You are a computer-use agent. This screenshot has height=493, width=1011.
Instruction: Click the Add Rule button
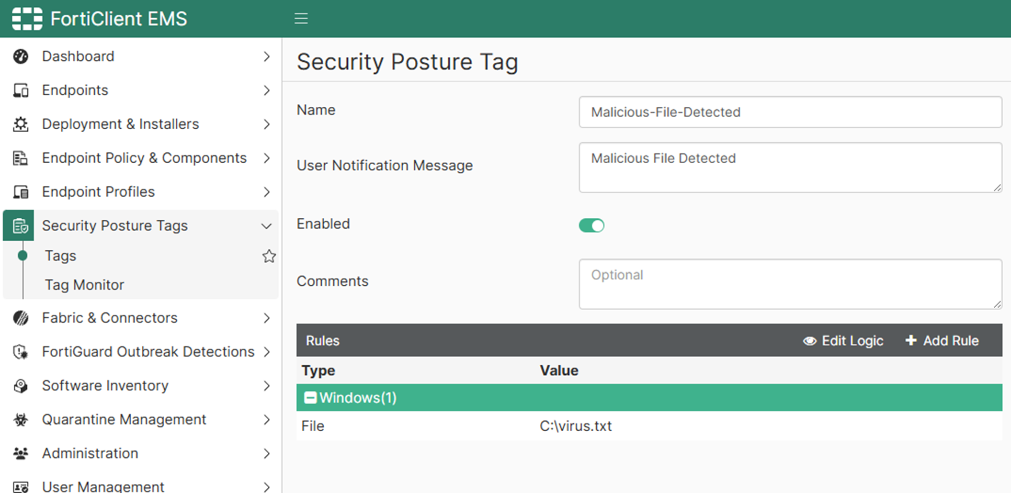click(x=942, y=341)
